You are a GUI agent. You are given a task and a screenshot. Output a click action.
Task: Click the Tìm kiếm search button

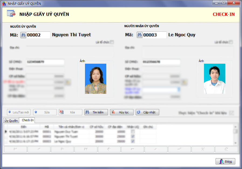click(96, 112)
